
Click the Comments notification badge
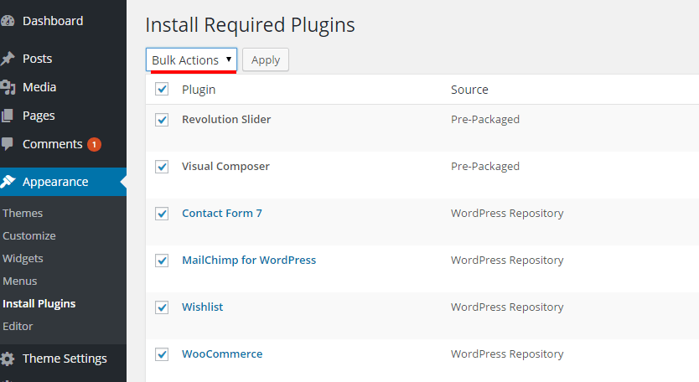pyautogui.click(x=95, y=144)
